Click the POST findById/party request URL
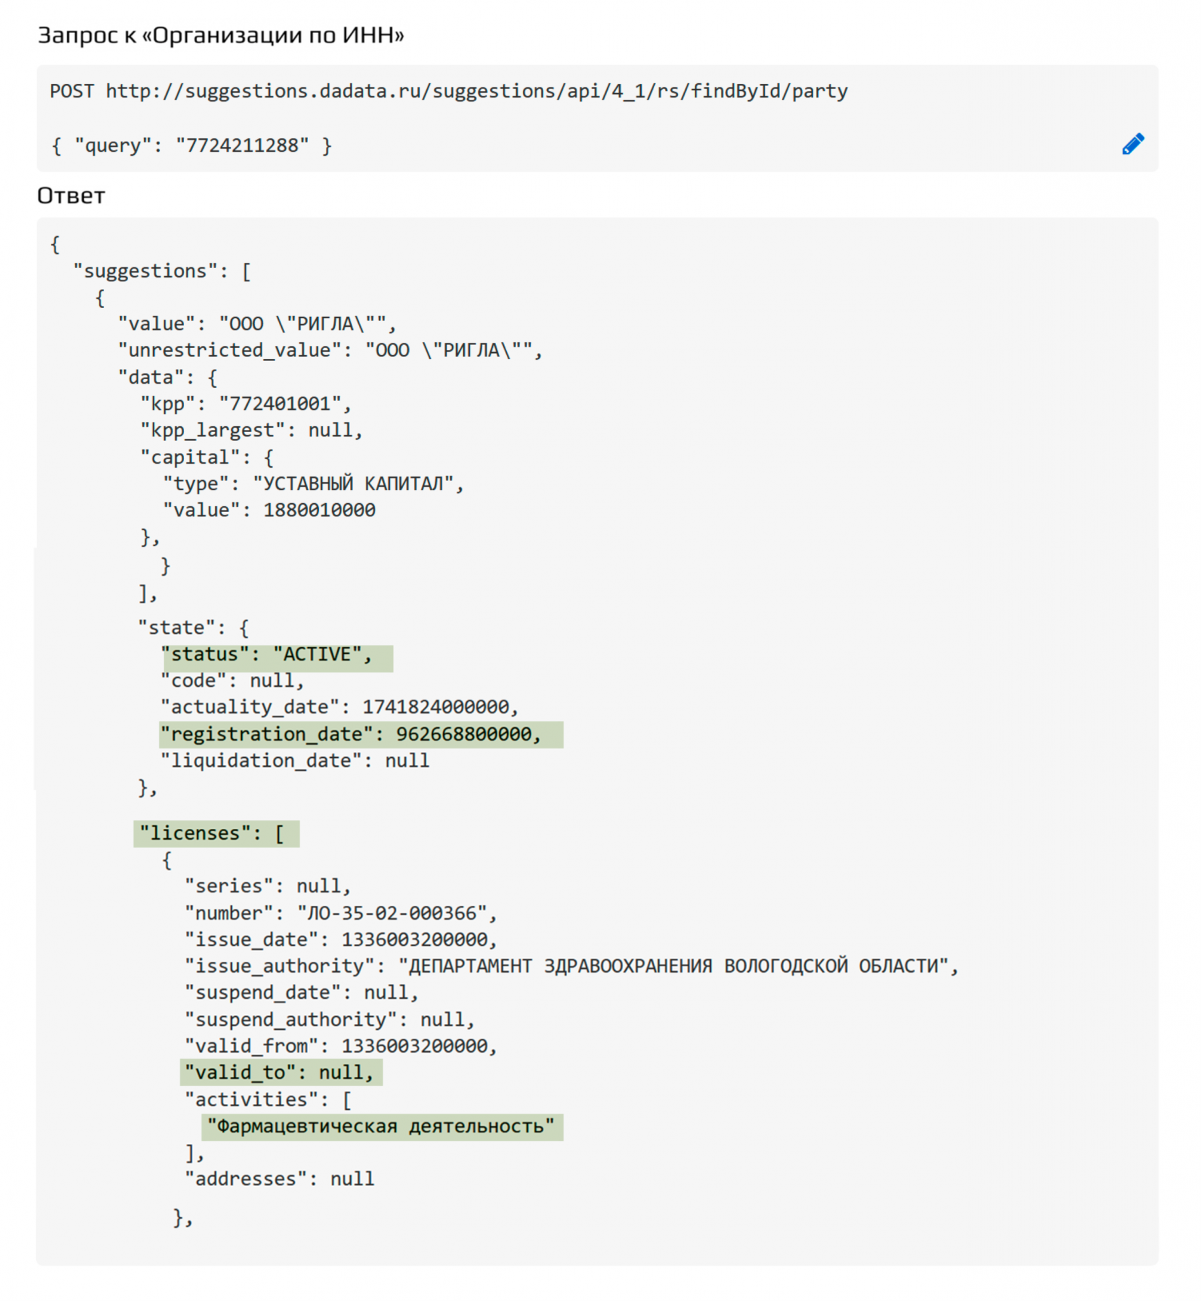 coord(448,91)
